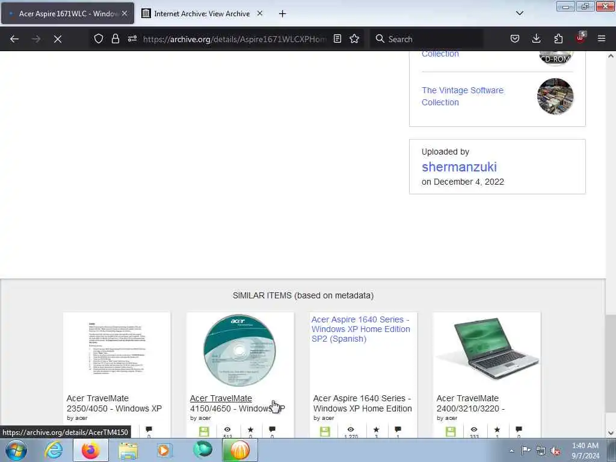
Task: Click favorites star icon under TravelMate 4150/4650
Action: coord(250,430)
